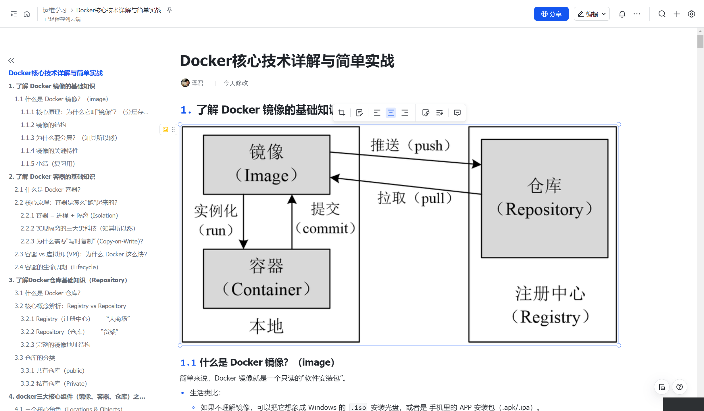Align image to the right
The height and width of the screenshot is (411, 704).
405,113
